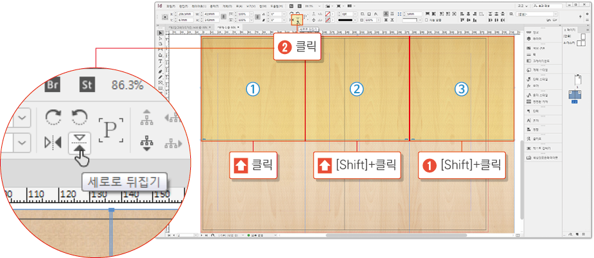Click Center content fitting icon
Screen dimensions: 594x258
coord(454,14)
